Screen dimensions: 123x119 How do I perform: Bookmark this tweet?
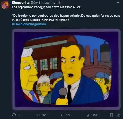111,115
